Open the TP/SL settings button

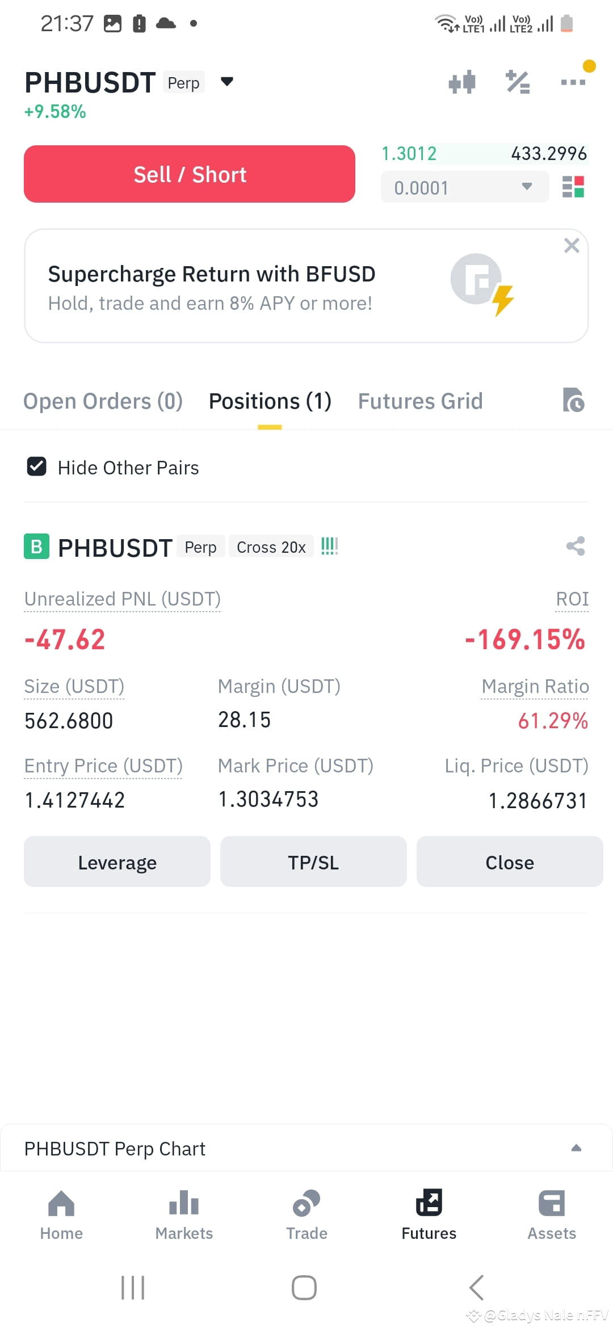click(313, 861)
